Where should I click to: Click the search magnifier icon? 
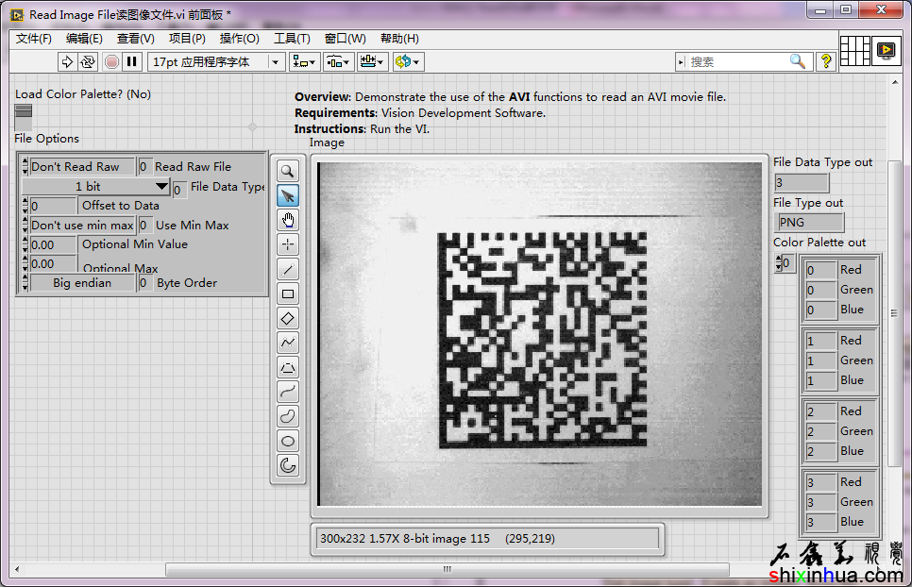[798, 61]
